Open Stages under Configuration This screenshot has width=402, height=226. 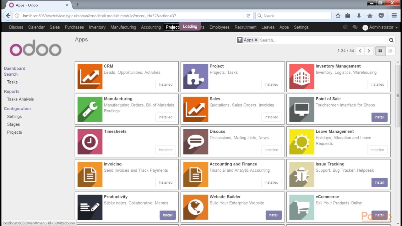(14, 124)
